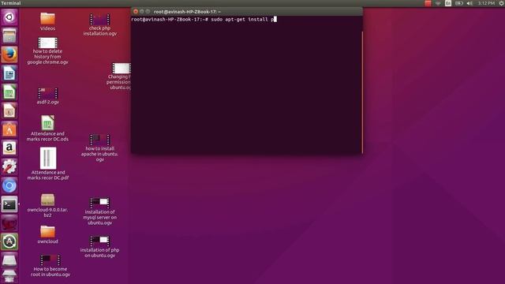This screenshot has height=284, width=505.
Task: Open the sound volume indicator
Action: pyautogui.click(x=469, y=3)
